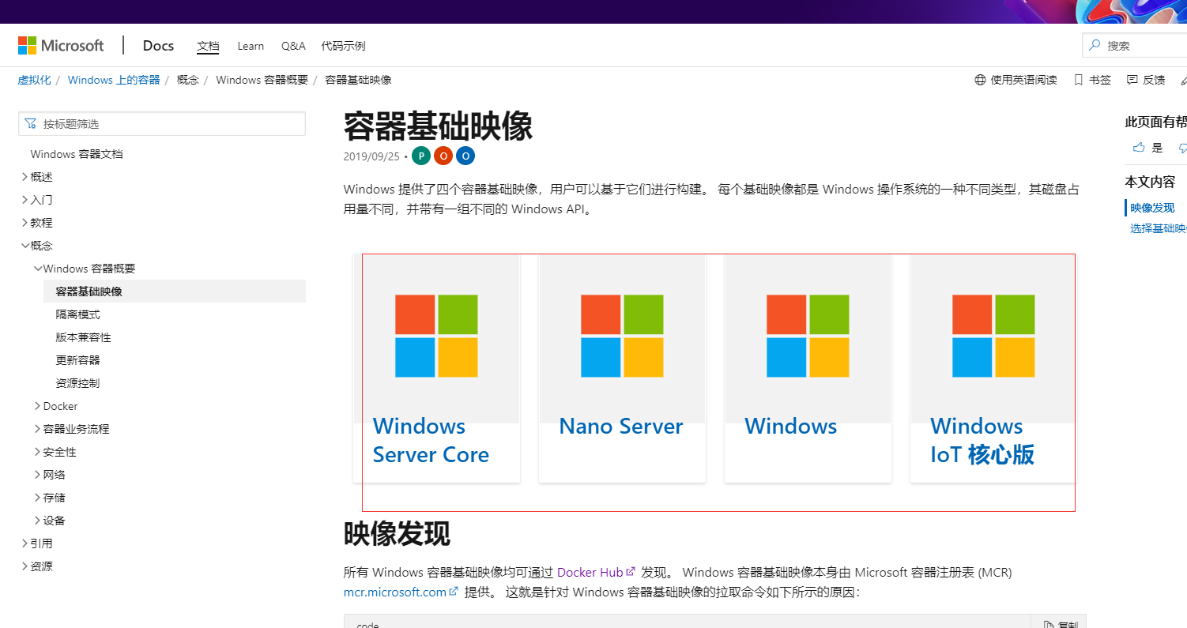Screen dimensions: 1187x628
Task: Open 更新容器 in the sidebar
Action: [77, 360]
